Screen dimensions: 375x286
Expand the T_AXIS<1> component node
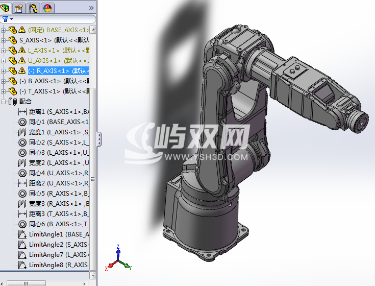point(4,91)
